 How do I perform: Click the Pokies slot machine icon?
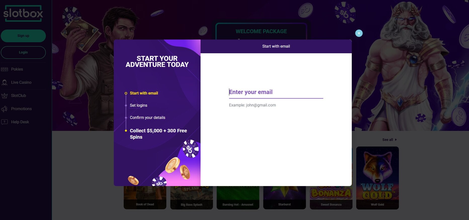(x=5, y=69)
